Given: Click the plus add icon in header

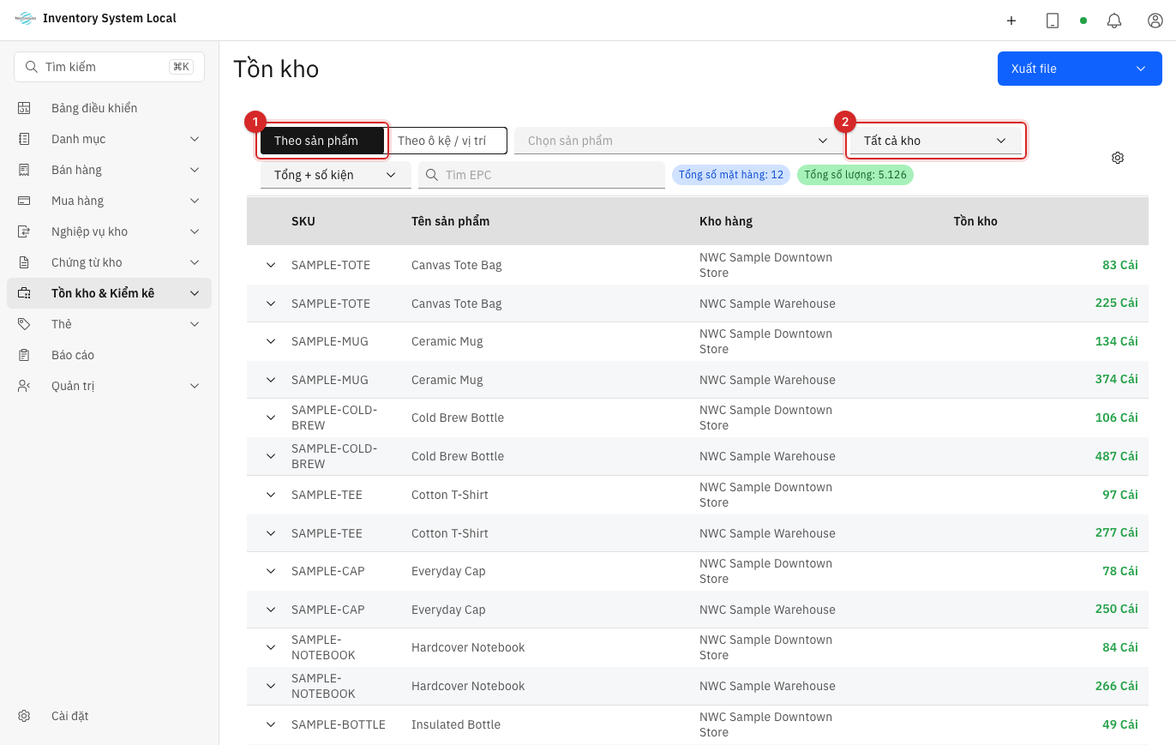Looking at the screenshot, I should 1011,21.
